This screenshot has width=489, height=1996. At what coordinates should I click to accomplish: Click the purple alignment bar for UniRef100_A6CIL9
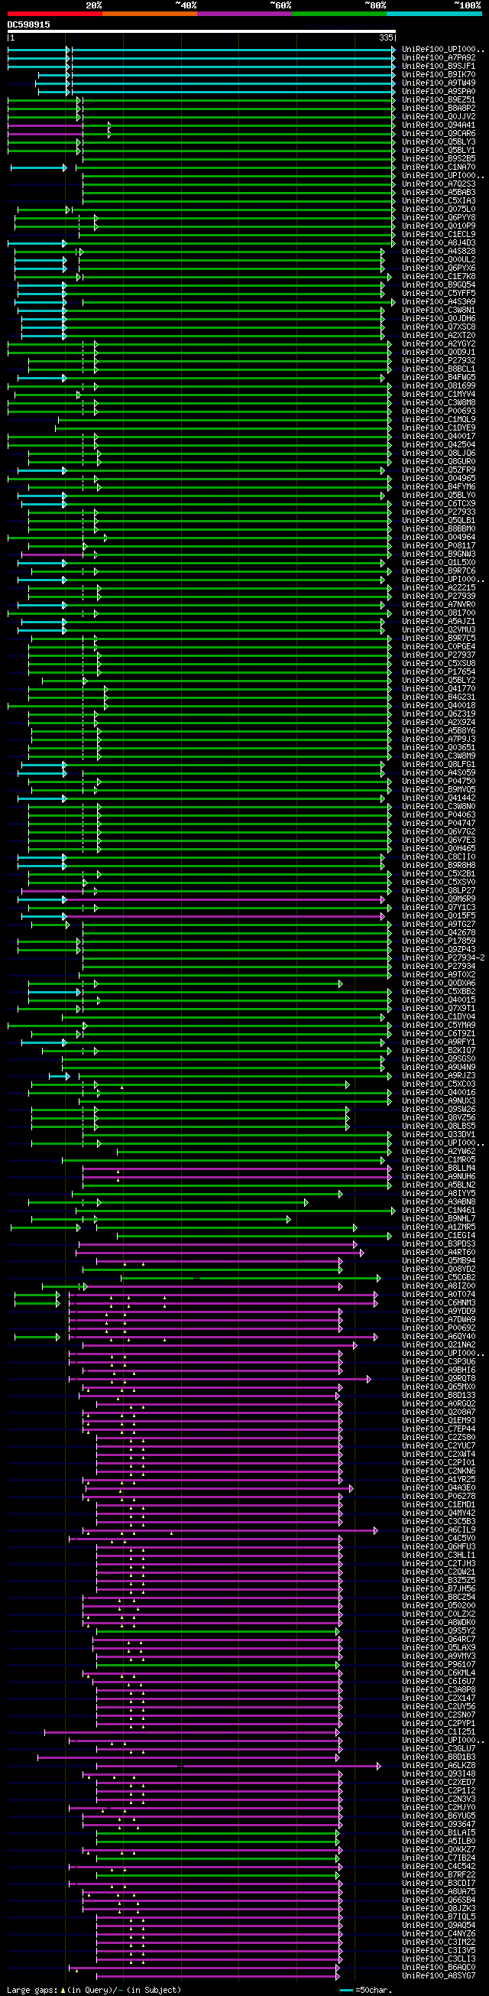click(x=231, y=1530)
